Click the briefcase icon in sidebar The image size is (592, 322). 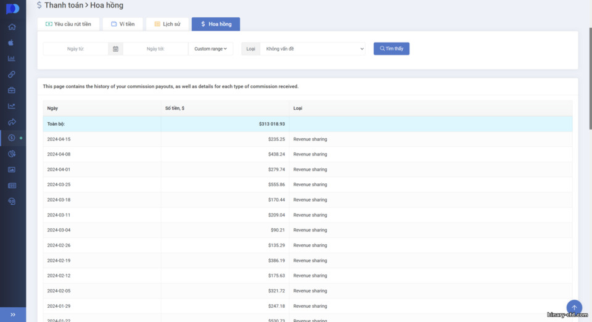pos(12,90)
